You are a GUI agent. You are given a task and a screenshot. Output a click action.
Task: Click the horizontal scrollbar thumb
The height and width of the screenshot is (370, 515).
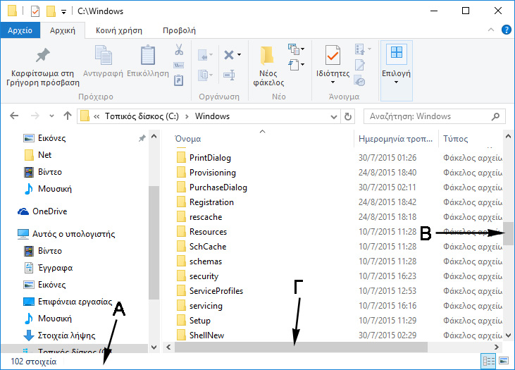(x=301, y=347)
